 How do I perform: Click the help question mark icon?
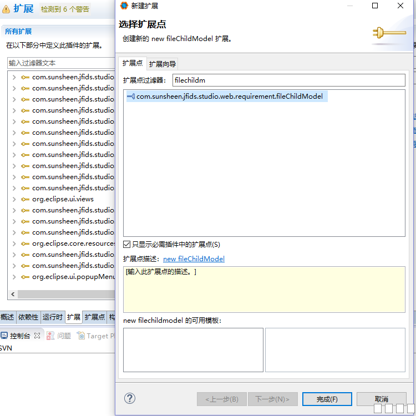point(130,398)
